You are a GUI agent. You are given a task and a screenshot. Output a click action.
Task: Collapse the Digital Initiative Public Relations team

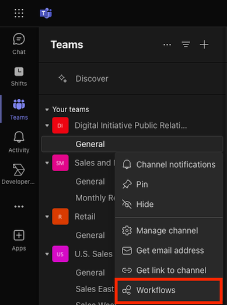[47, 126]
